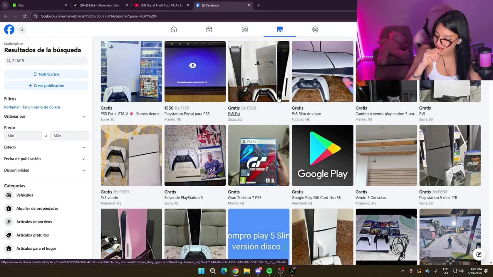
Task: View site information icon in the address bar
Action: tap(35, 16)
